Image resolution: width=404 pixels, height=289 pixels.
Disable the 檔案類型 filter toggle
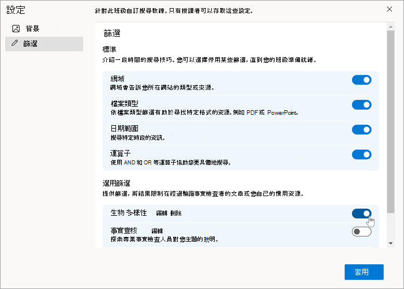(x=361, y=105)
